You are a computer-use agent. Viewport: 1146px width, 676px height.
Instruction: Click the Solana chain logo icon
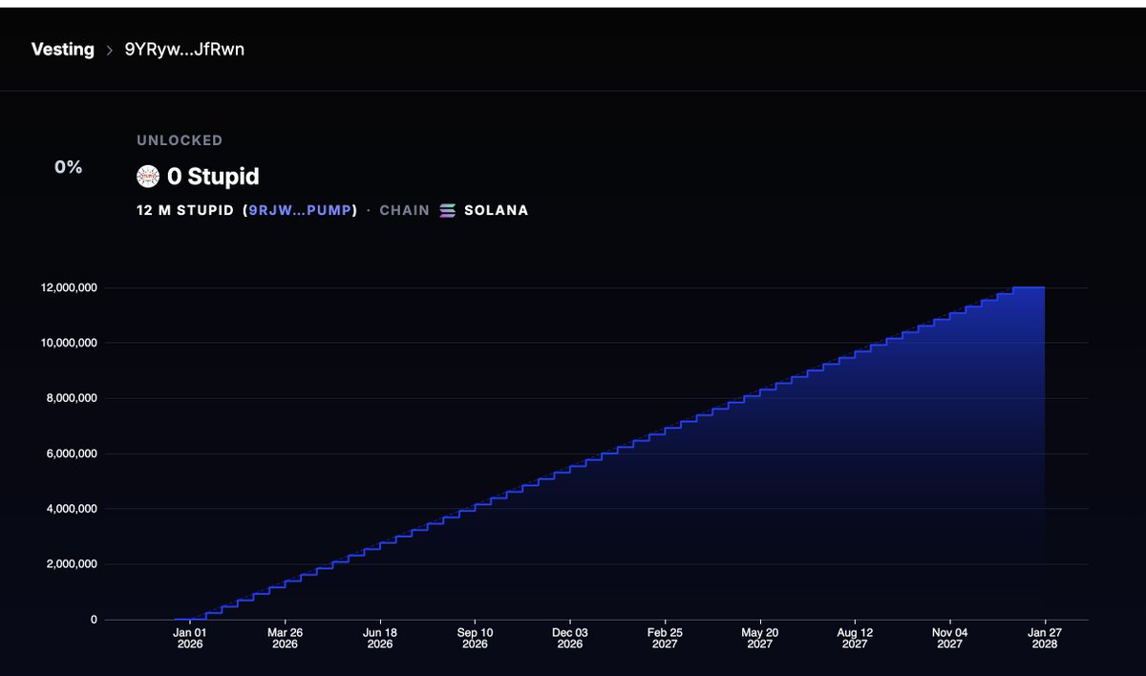click(448, 210)
